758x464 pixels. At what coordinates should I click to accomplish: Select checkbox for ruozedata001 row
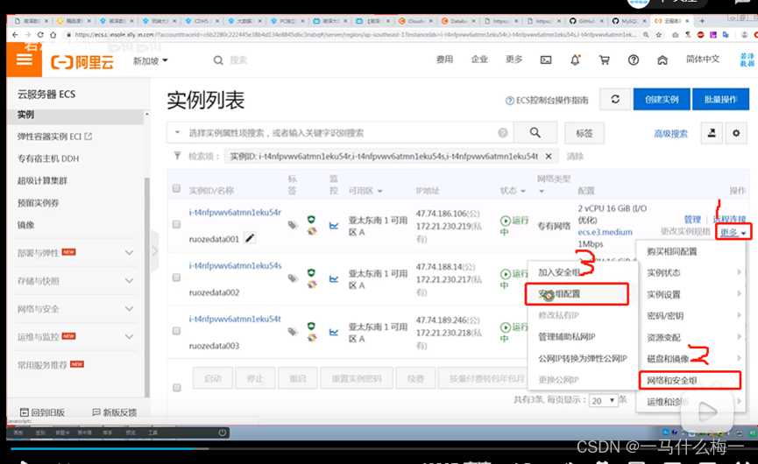coord(176,224)
